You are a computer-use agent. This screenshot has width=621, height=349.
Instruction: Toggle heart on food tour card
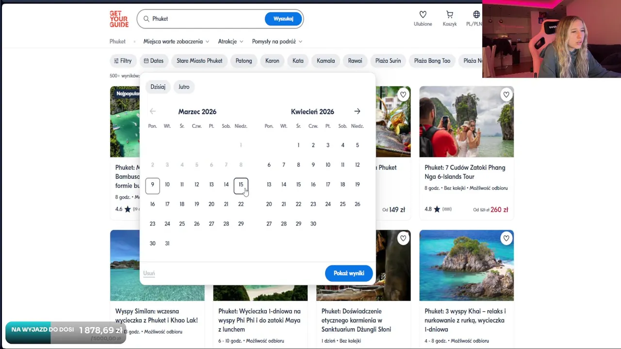[403, 95]
